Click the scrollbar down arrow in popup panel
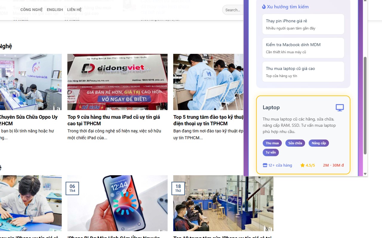 [x=365, y=174]
